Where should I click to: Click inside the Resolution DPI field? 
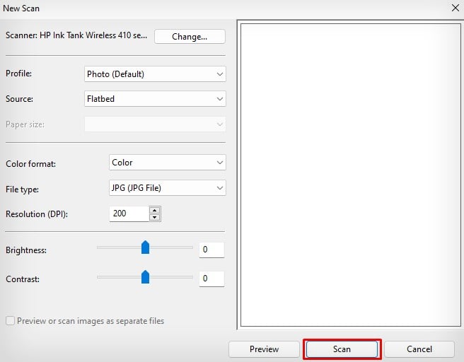pos(129,214)
